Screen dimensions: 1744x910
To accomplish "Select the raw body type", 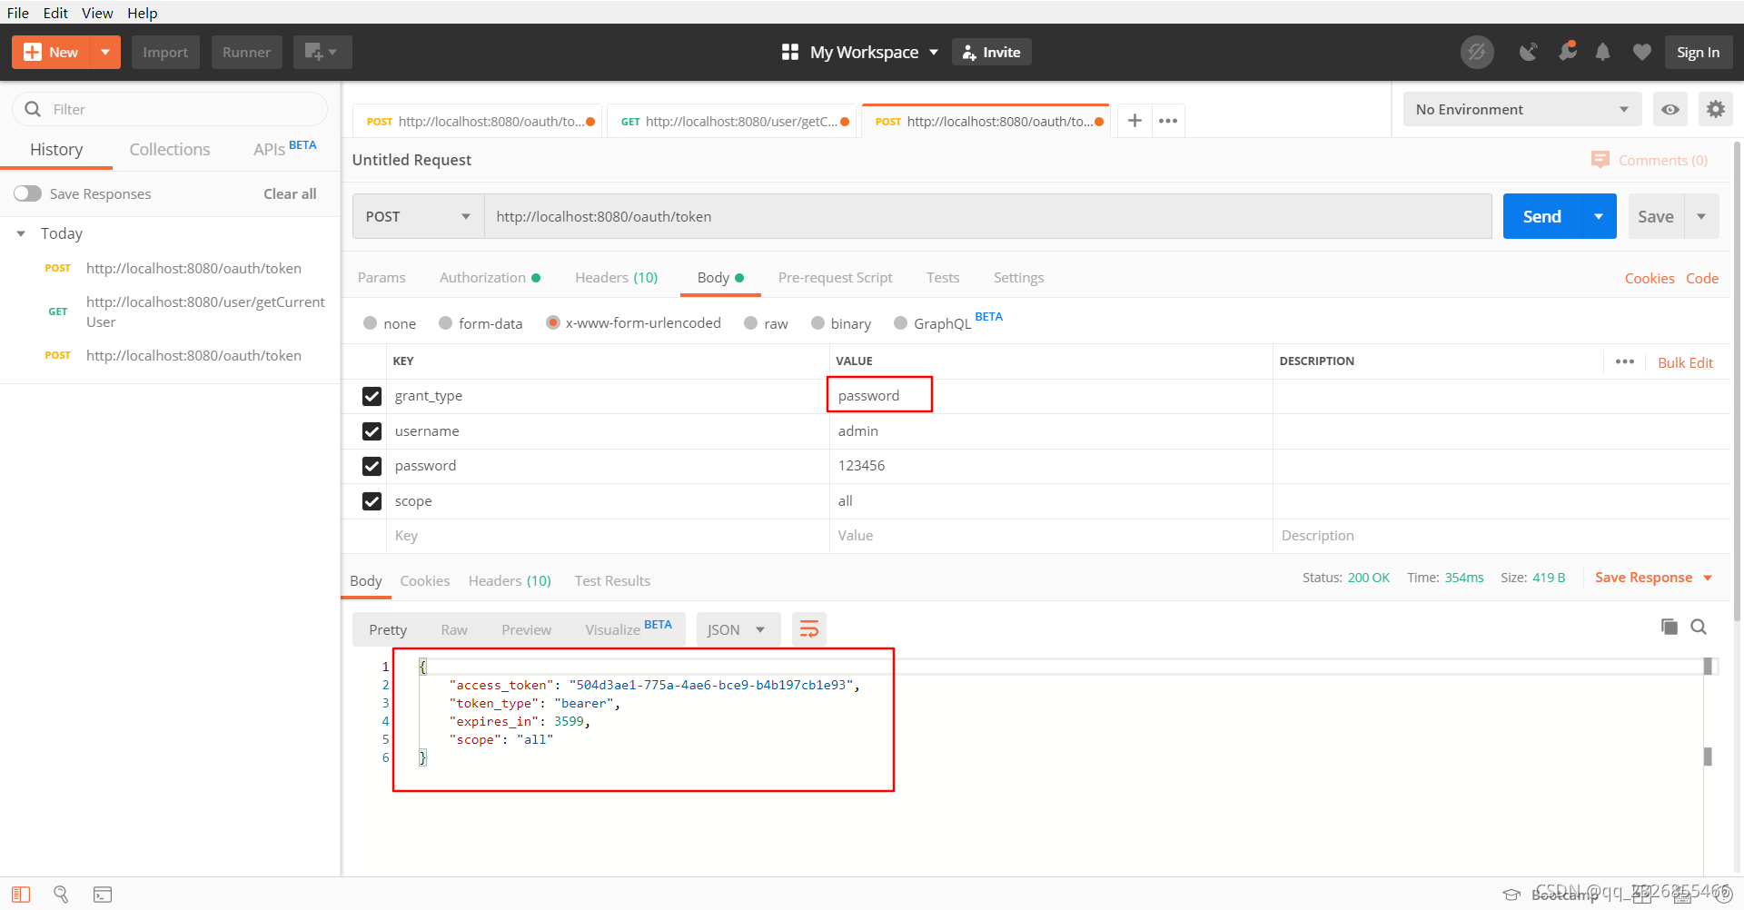I will pyautogui.click(x=750, y=323).
